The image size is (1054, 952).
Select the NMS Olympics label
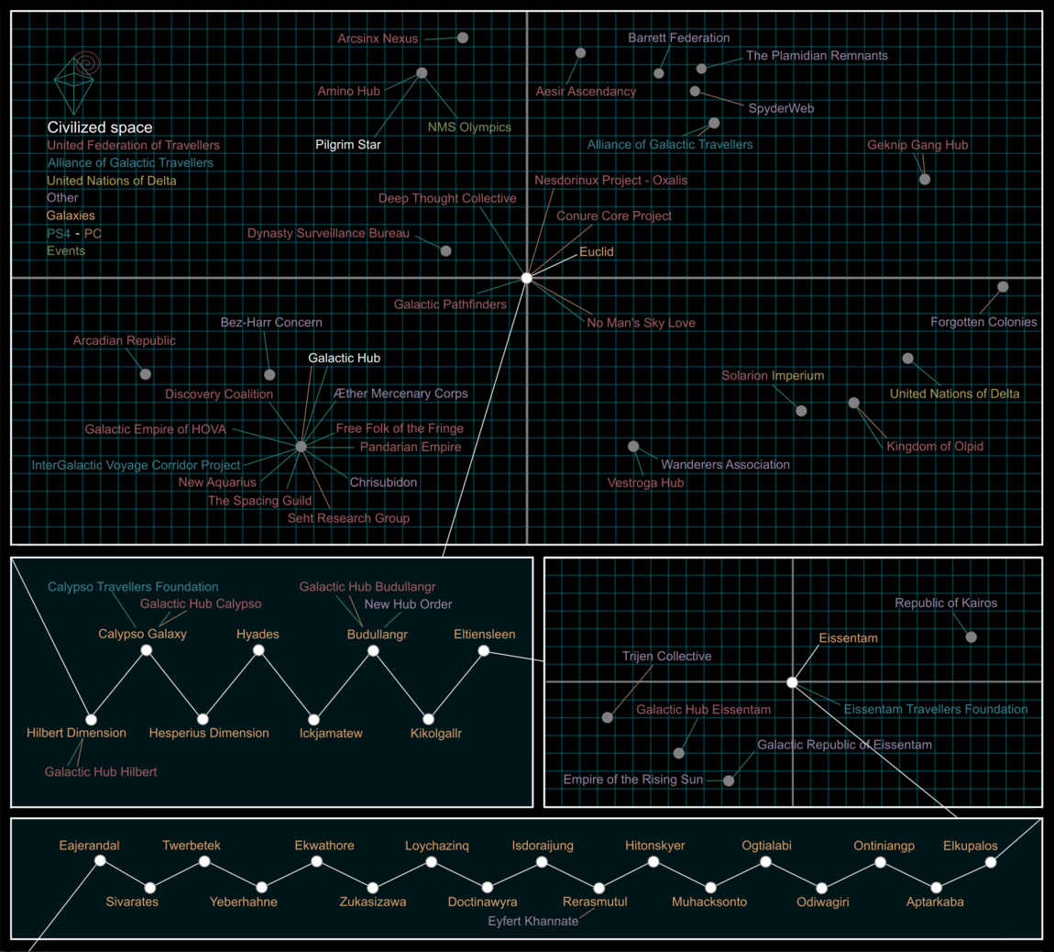(469, 127)
